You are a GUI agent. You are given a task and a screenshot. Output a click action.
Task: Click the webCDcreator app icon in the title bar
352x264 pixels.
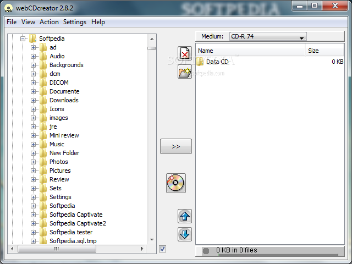[8, 8]
